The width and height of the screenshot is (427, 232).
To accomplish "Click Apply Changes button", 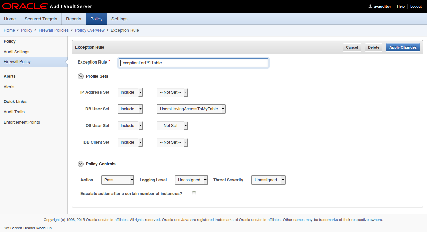I will point(403,47).
